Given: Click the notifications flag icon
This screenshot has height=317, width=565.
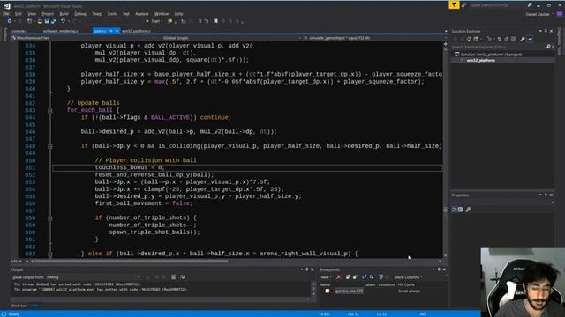Looking at the screenshot, I should (454, 4).
